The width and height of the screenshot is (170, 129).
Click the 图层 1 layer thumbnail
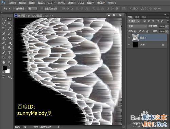click(x=135, y=38)
